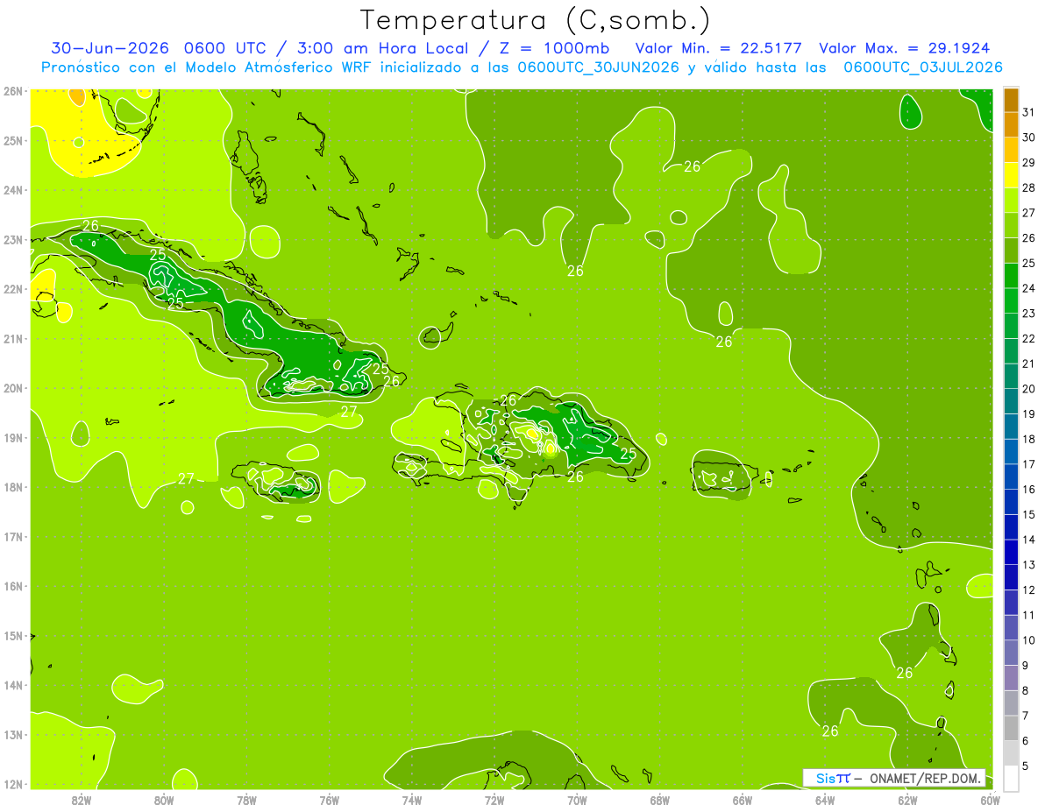Pick the green swatch between 24 and 25
This screenshot has width=1052, height=812.
coord(1011,276)
